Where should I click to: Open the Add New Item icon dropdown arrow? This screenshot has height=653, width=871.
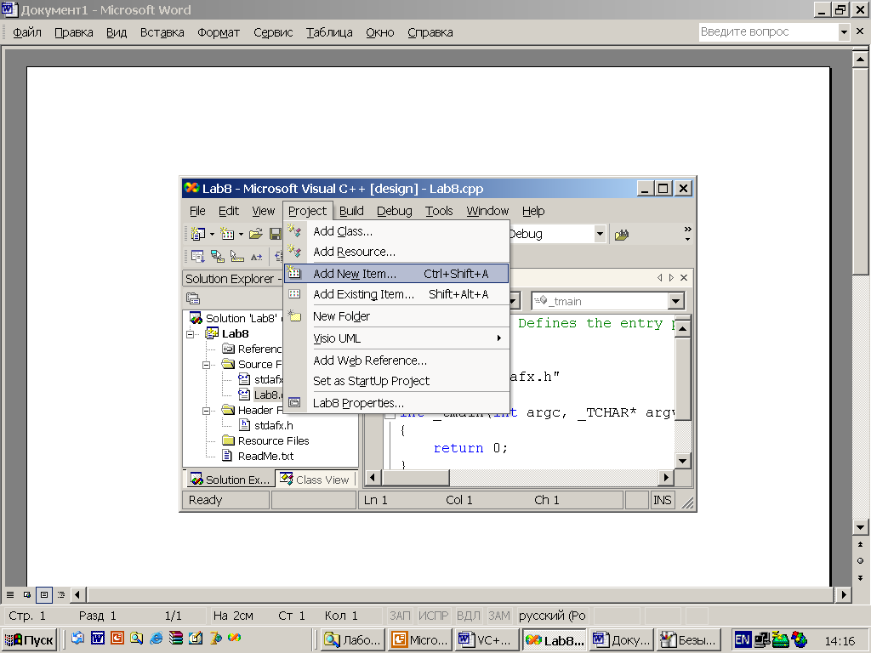[x=241, y=235]
